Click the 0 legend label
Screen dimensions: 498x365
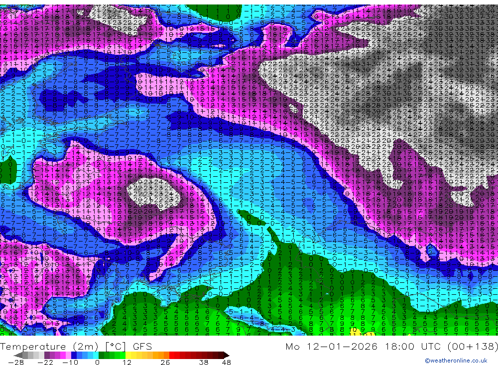[97, 362]
